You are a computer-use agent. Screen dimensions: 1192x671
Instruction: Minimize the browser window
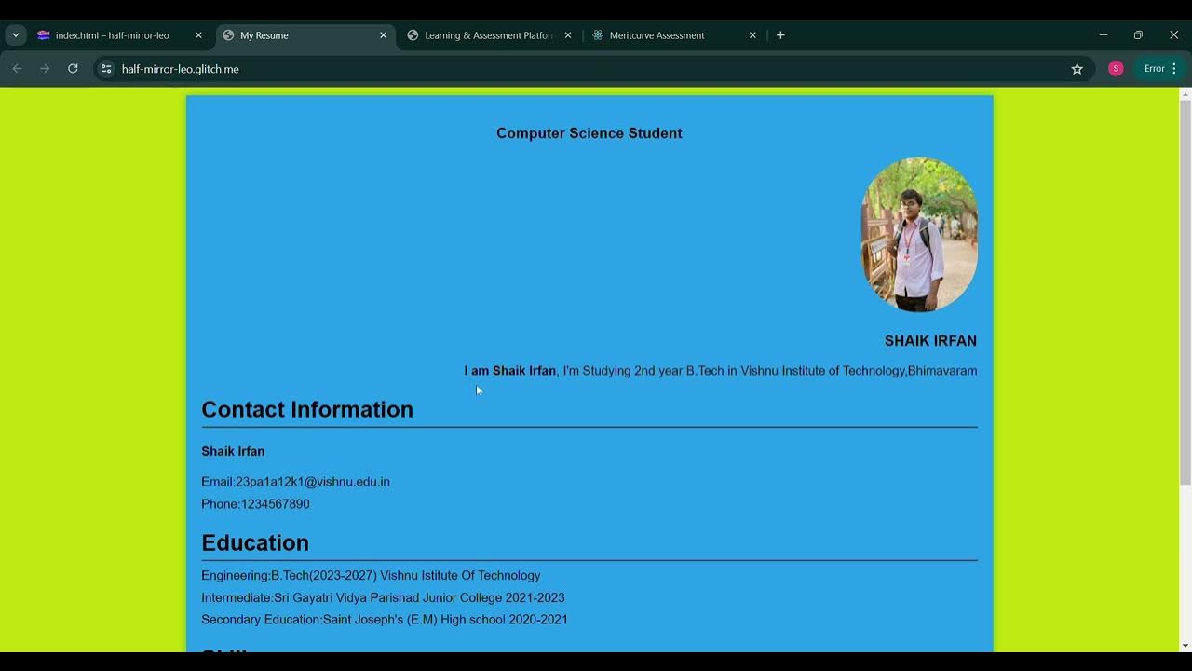1103,35
